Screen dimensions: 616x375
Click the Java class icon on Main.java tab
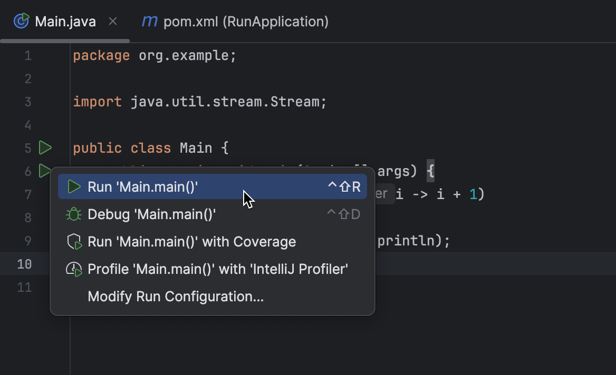tap(21, 21)
